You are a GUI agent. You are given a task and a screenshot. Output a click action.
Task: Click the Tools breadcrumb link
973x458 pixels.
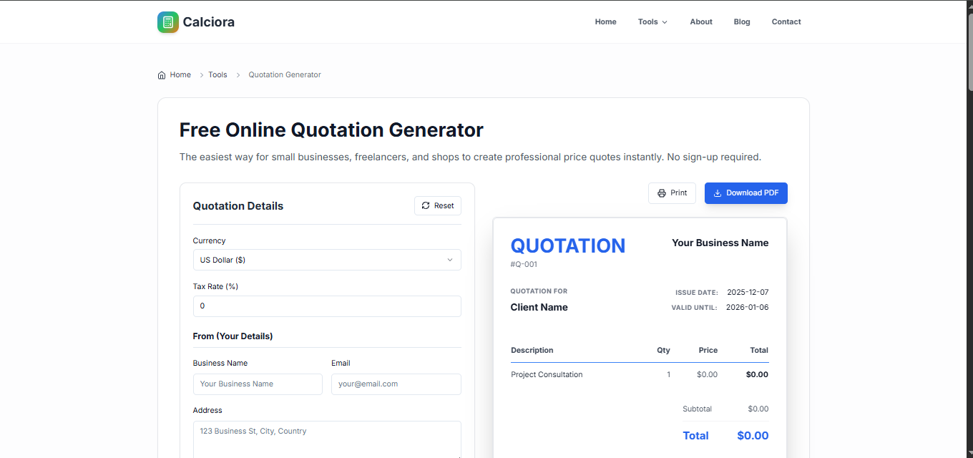pos(217,74)
